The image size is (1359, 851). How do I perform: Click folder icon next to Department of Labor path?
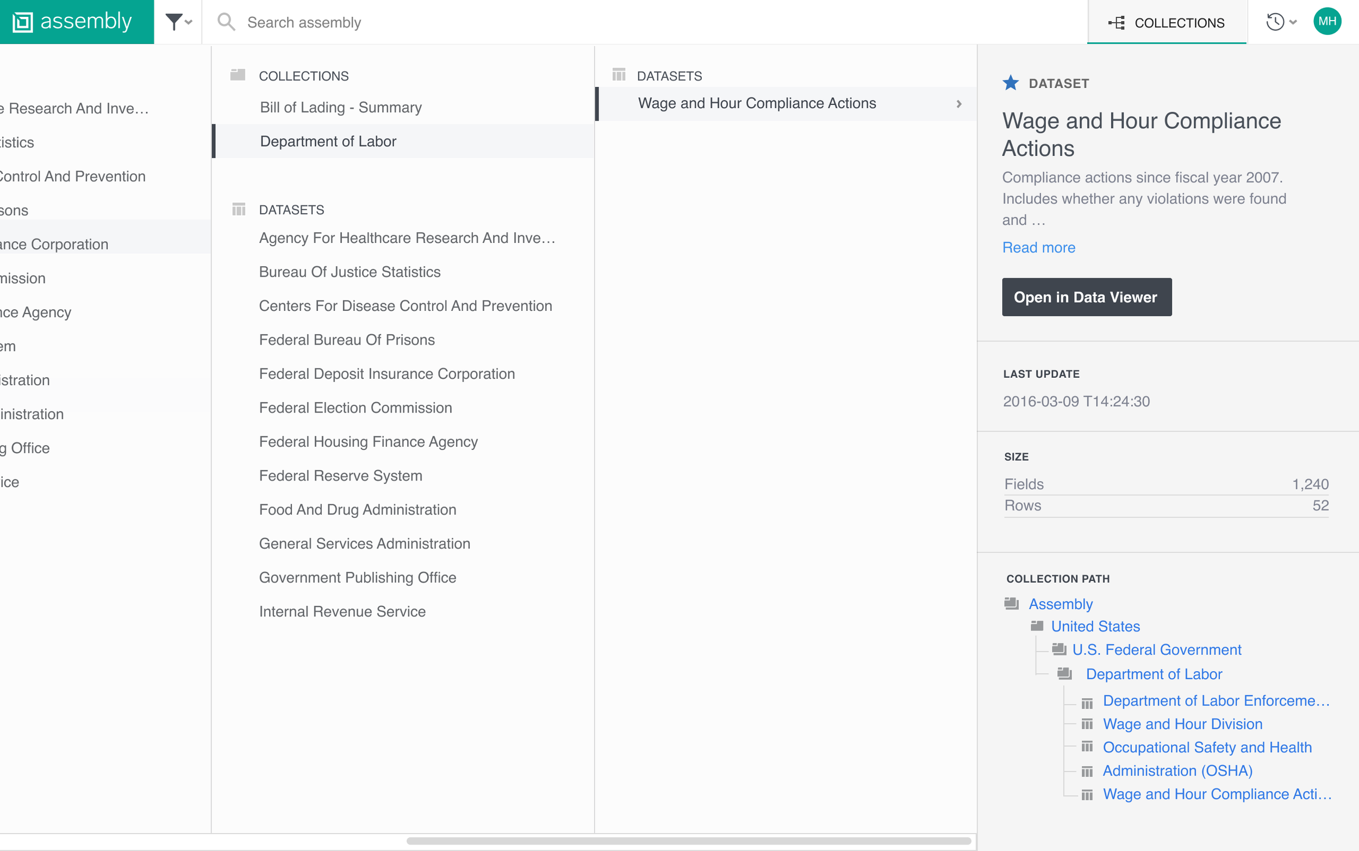pos(1064,673)
